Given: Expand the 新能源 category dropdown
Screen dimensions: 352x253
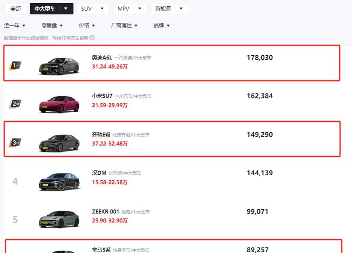Looking at the screenshot, I should (181, 9).
